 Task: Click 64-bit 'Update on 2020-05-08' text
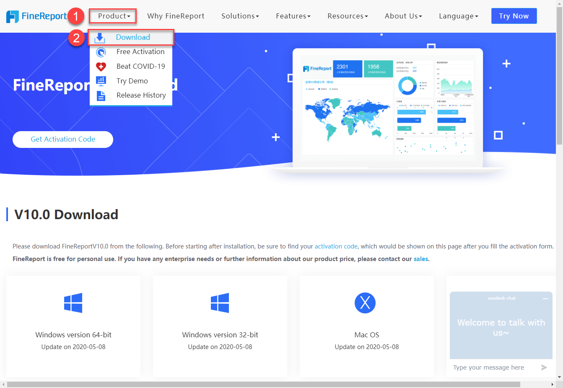pos(73,347)
